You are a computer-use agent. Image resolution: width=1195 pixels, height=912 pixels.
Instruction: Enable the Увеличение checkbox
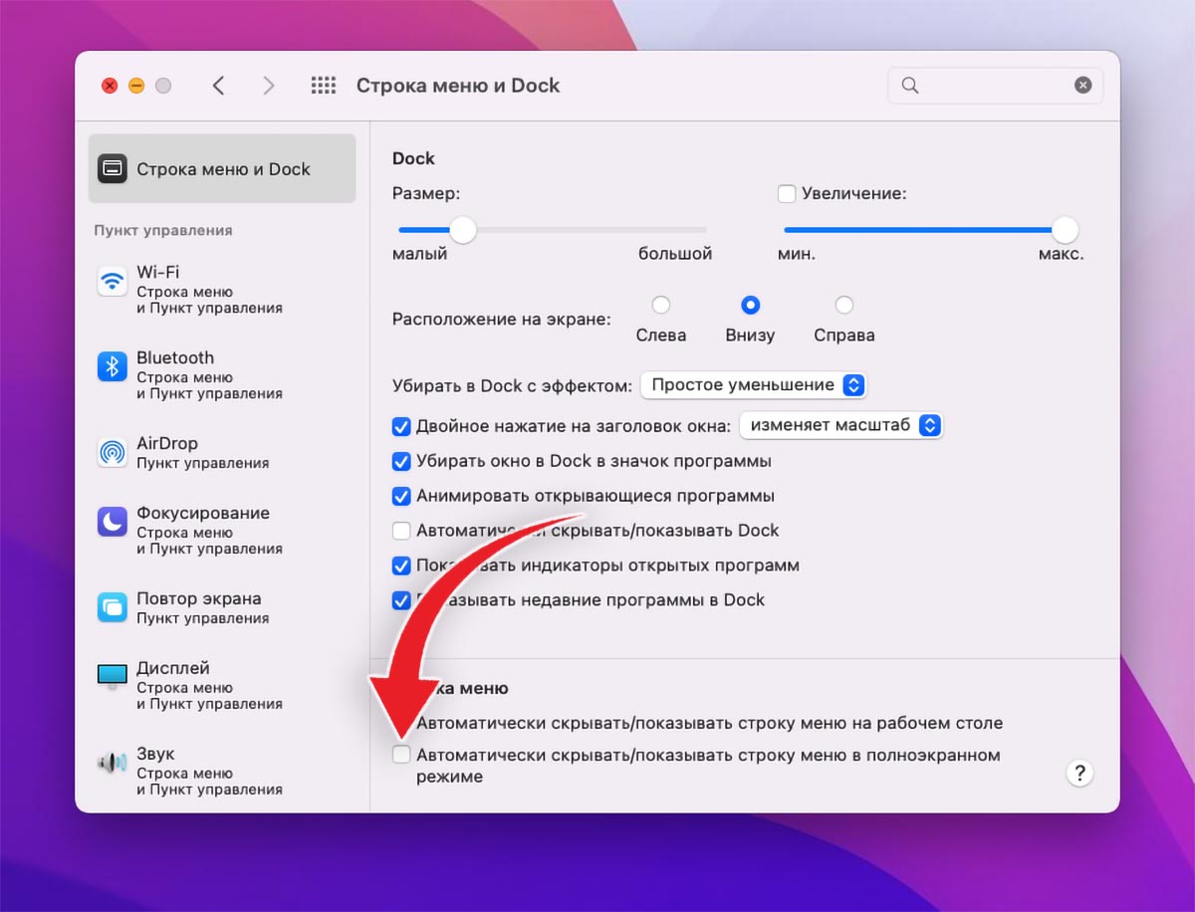coord(787,193)
